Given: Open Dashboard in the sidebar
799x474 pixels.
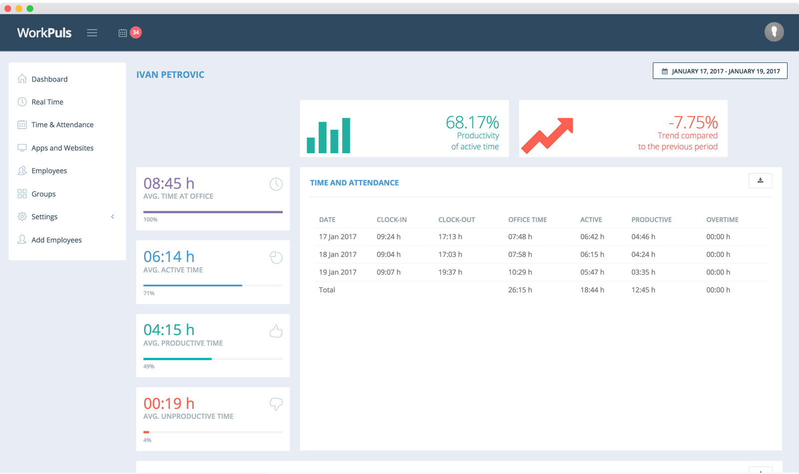Looking at the screenshot, I should (x=49, y=79).
